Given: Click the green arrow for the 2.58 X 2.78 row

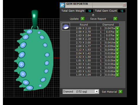Looking at the screenshot, I should (x=118, y=32).
